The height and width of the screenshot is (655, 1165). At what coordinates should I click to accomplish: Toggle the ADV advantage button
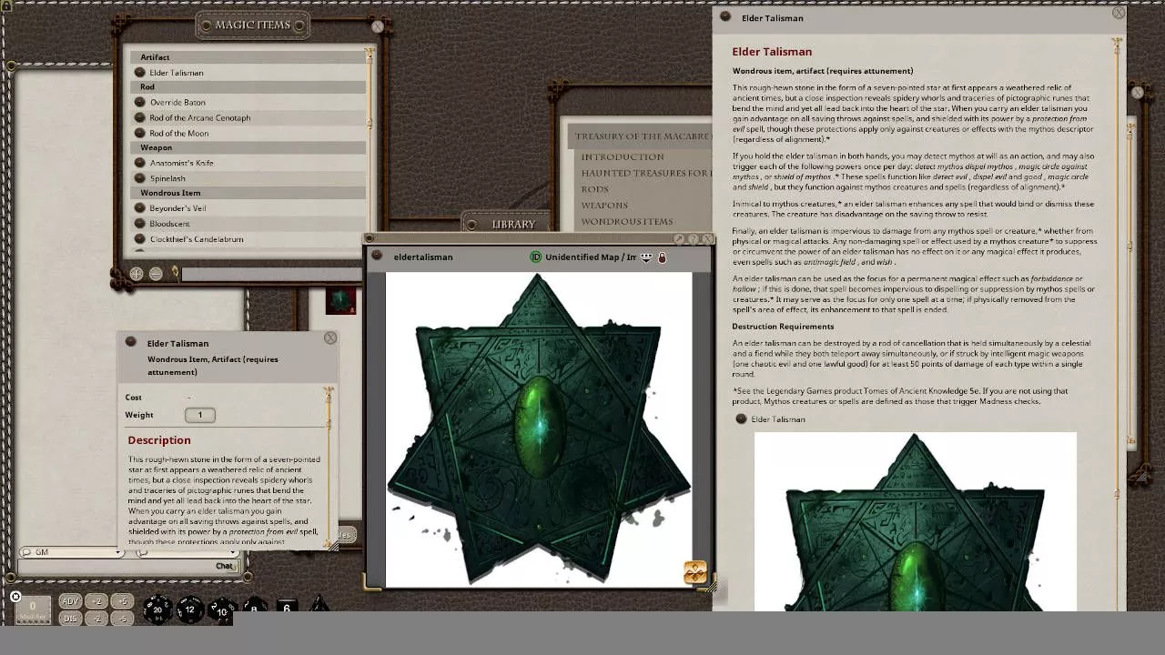tap(70, 601)
